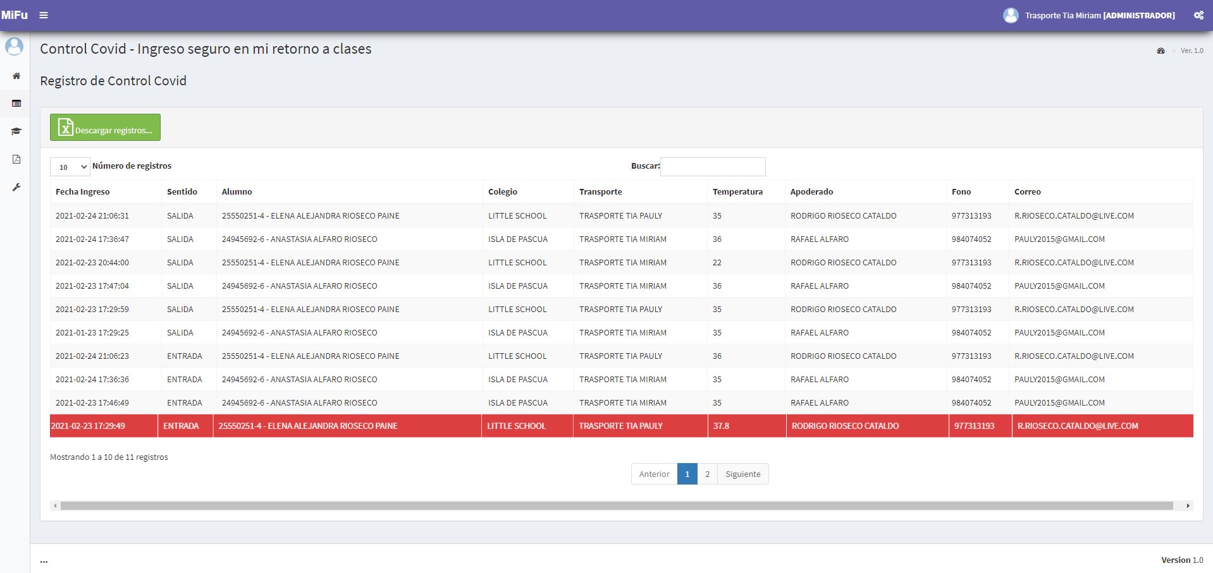Toggle the hamburger sidebar menu
The image size is (1213, 573).
(x=44, y=15)
